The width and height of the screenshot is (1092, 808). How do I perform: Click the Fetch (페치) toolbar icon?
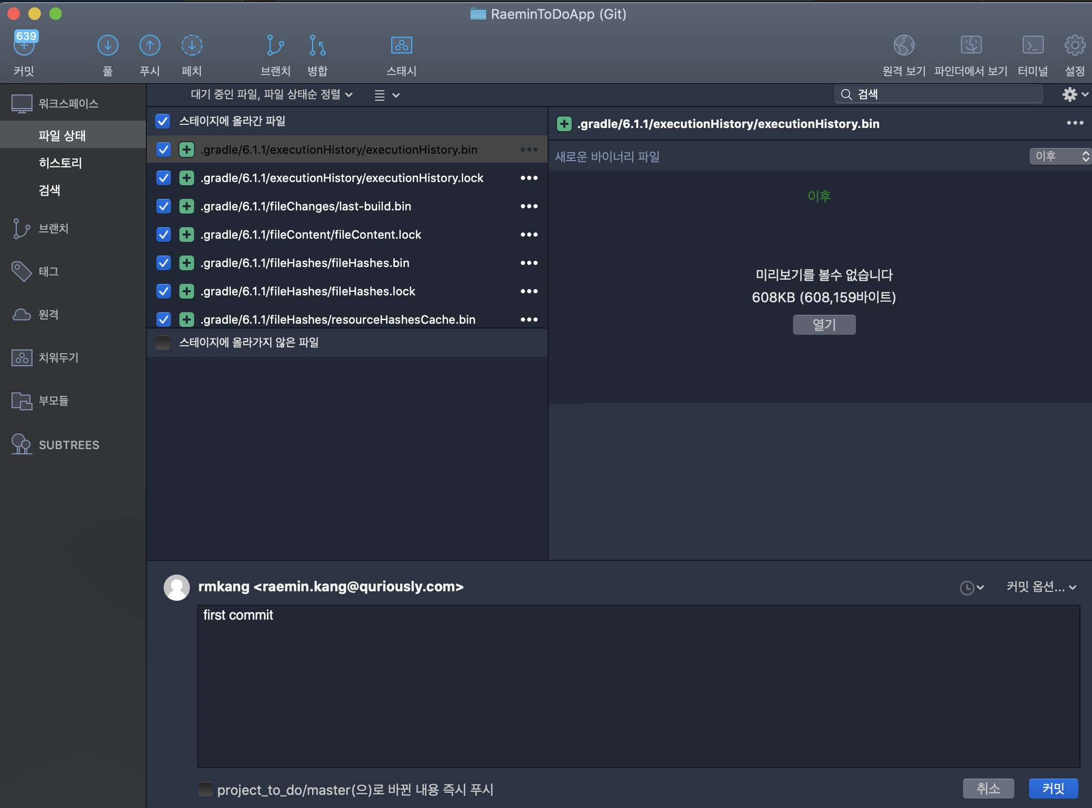point(191,45)
